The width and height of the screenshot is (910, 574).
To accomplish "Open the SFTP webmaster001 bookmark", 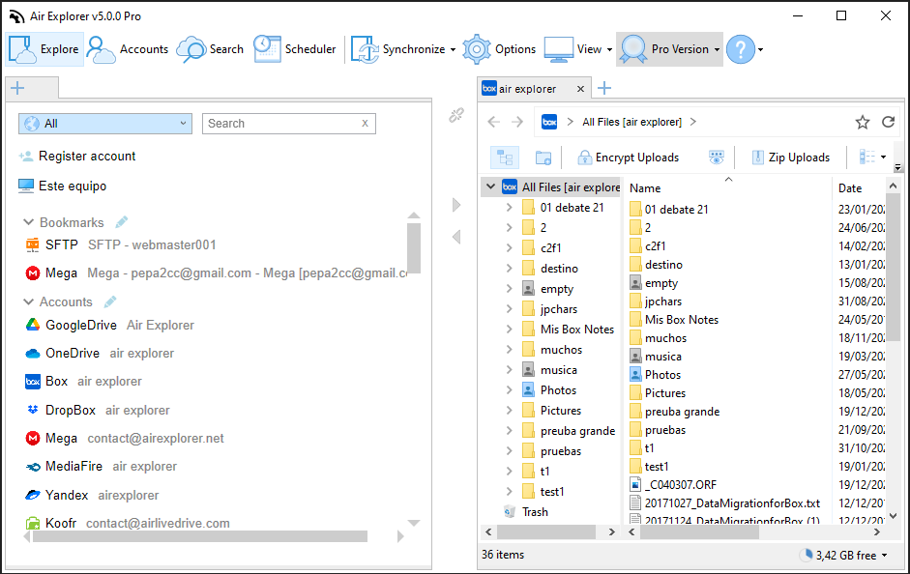I will [121, 244].
